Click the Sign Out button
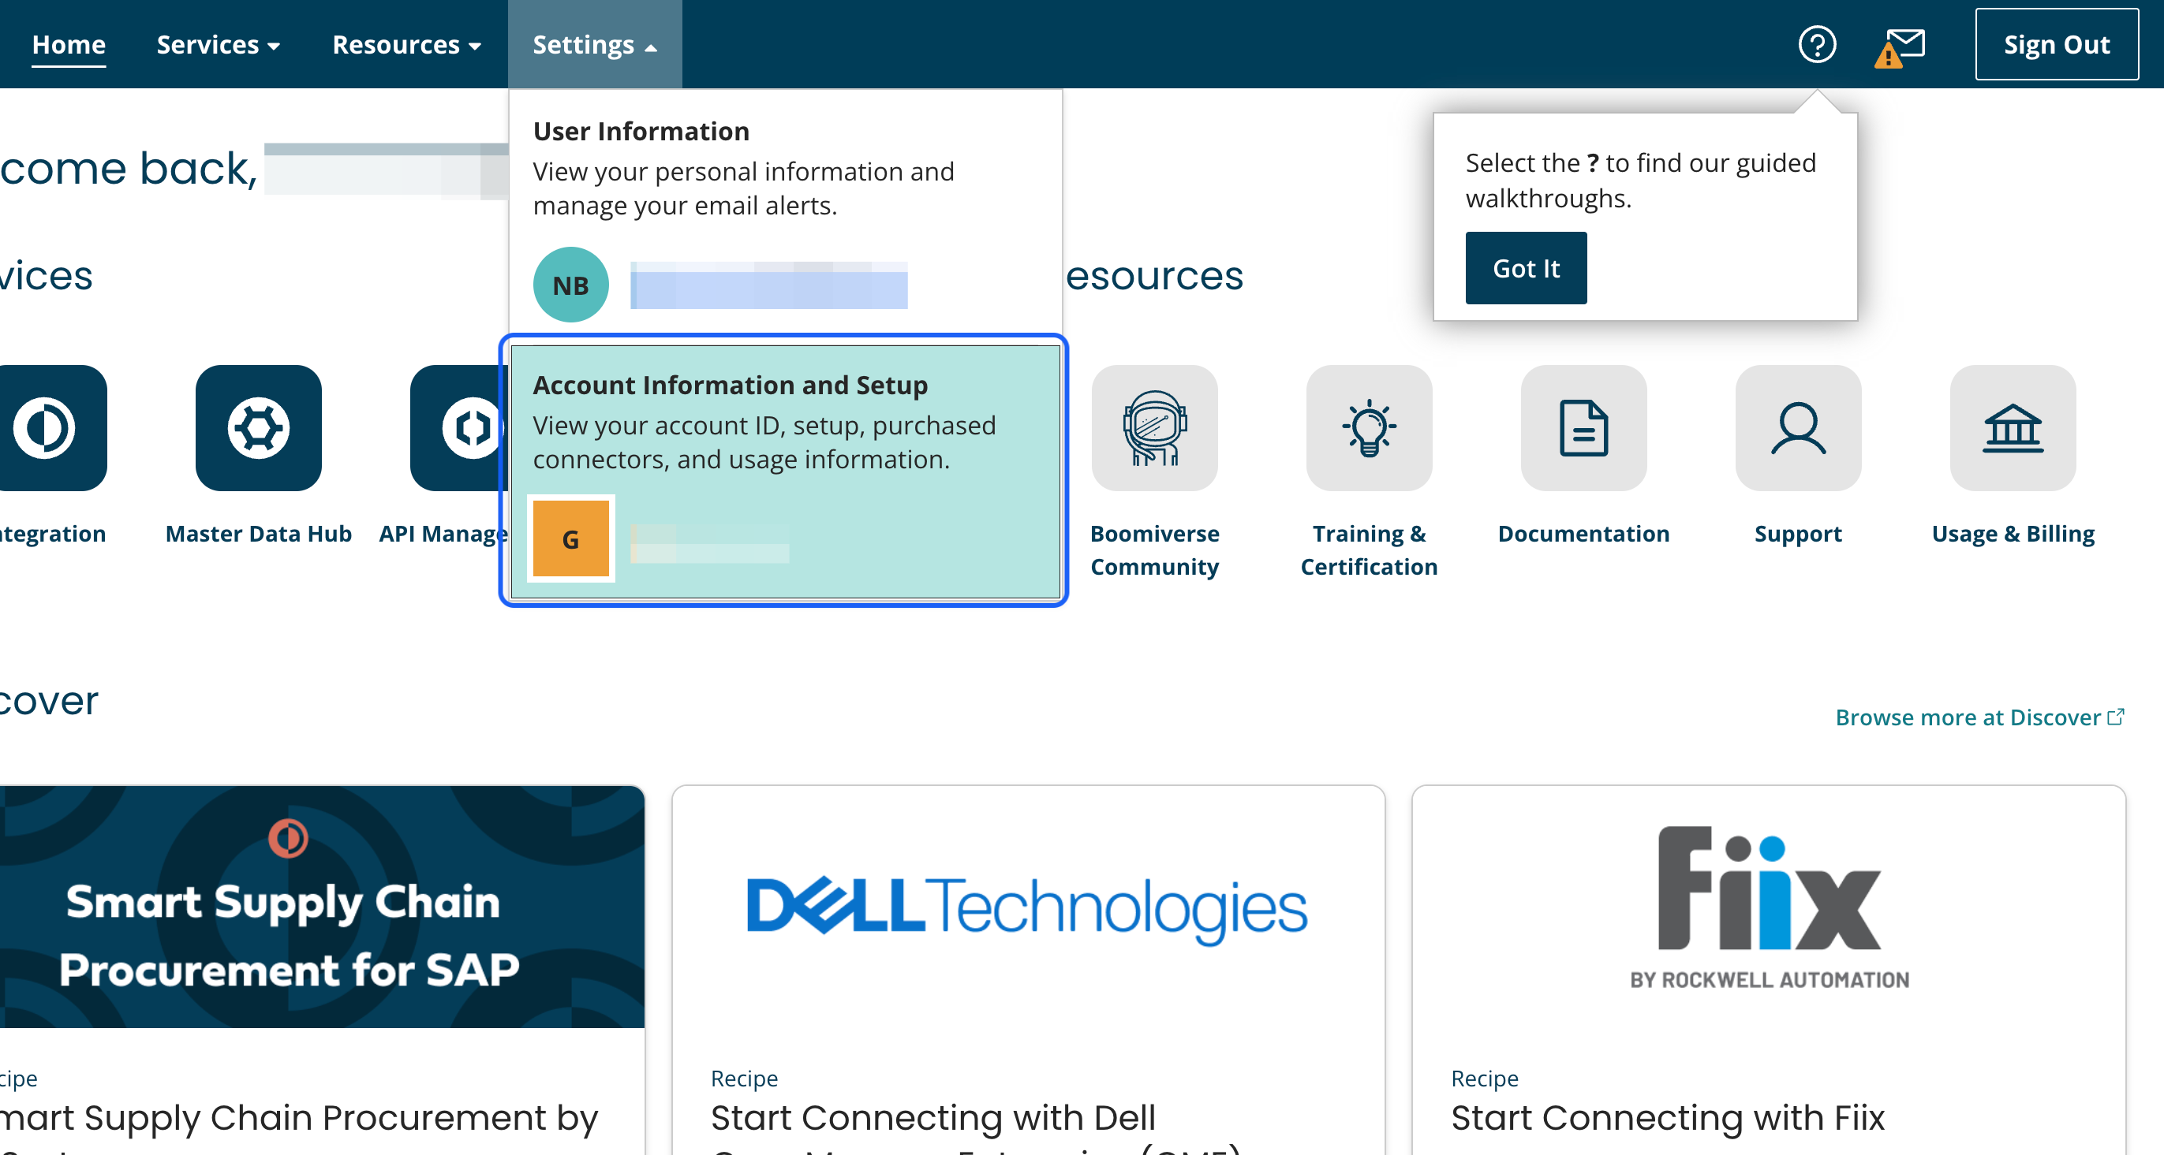This screenshot has height=1155, width=2164. [x=2058, y=44]
